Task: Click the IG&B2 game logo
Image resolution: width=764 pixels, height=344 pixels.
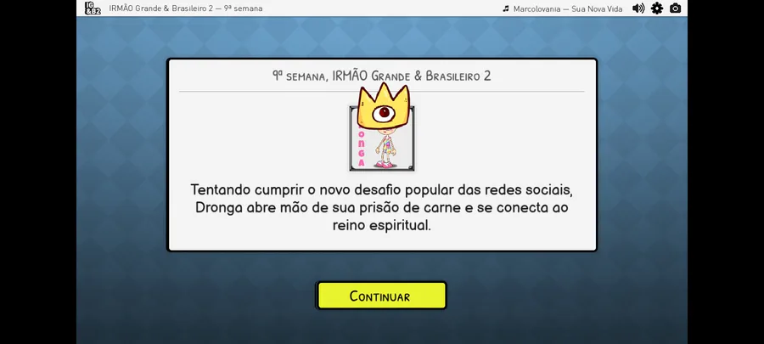Action: [x=93, y=8]
